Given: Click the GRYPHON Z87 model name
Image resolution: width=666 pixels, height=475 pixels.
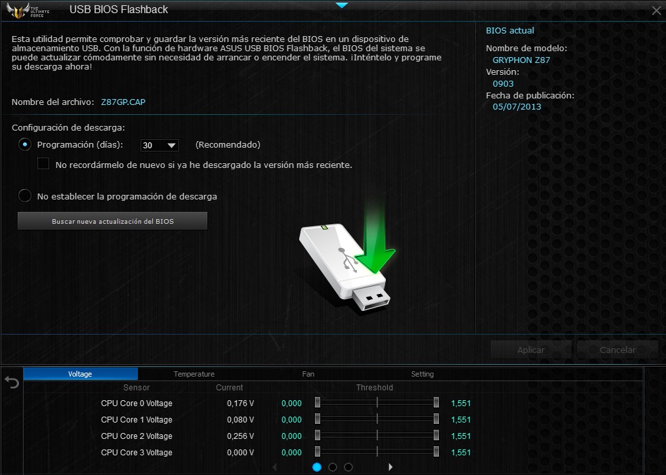Looking at the screenshot, I should (x=521, y=60).
